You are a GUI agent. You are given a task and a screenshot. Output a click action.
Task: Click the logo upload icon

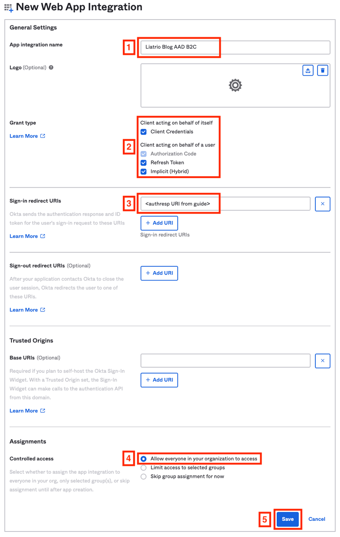coord(308,70)
